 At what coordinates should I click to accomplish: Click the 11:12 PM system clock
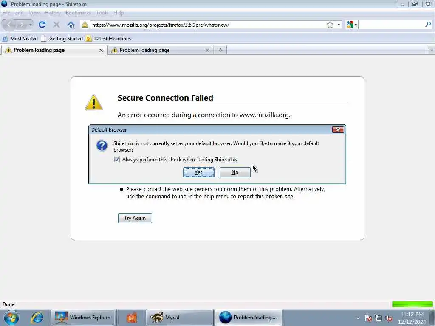click(x=412, y=315)
